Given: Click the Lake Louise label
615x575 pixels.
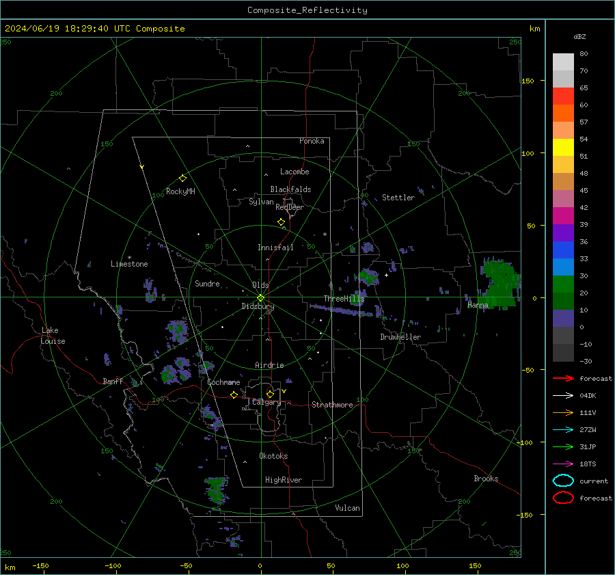Looking at the screenshot, I should tap(53, 336).
